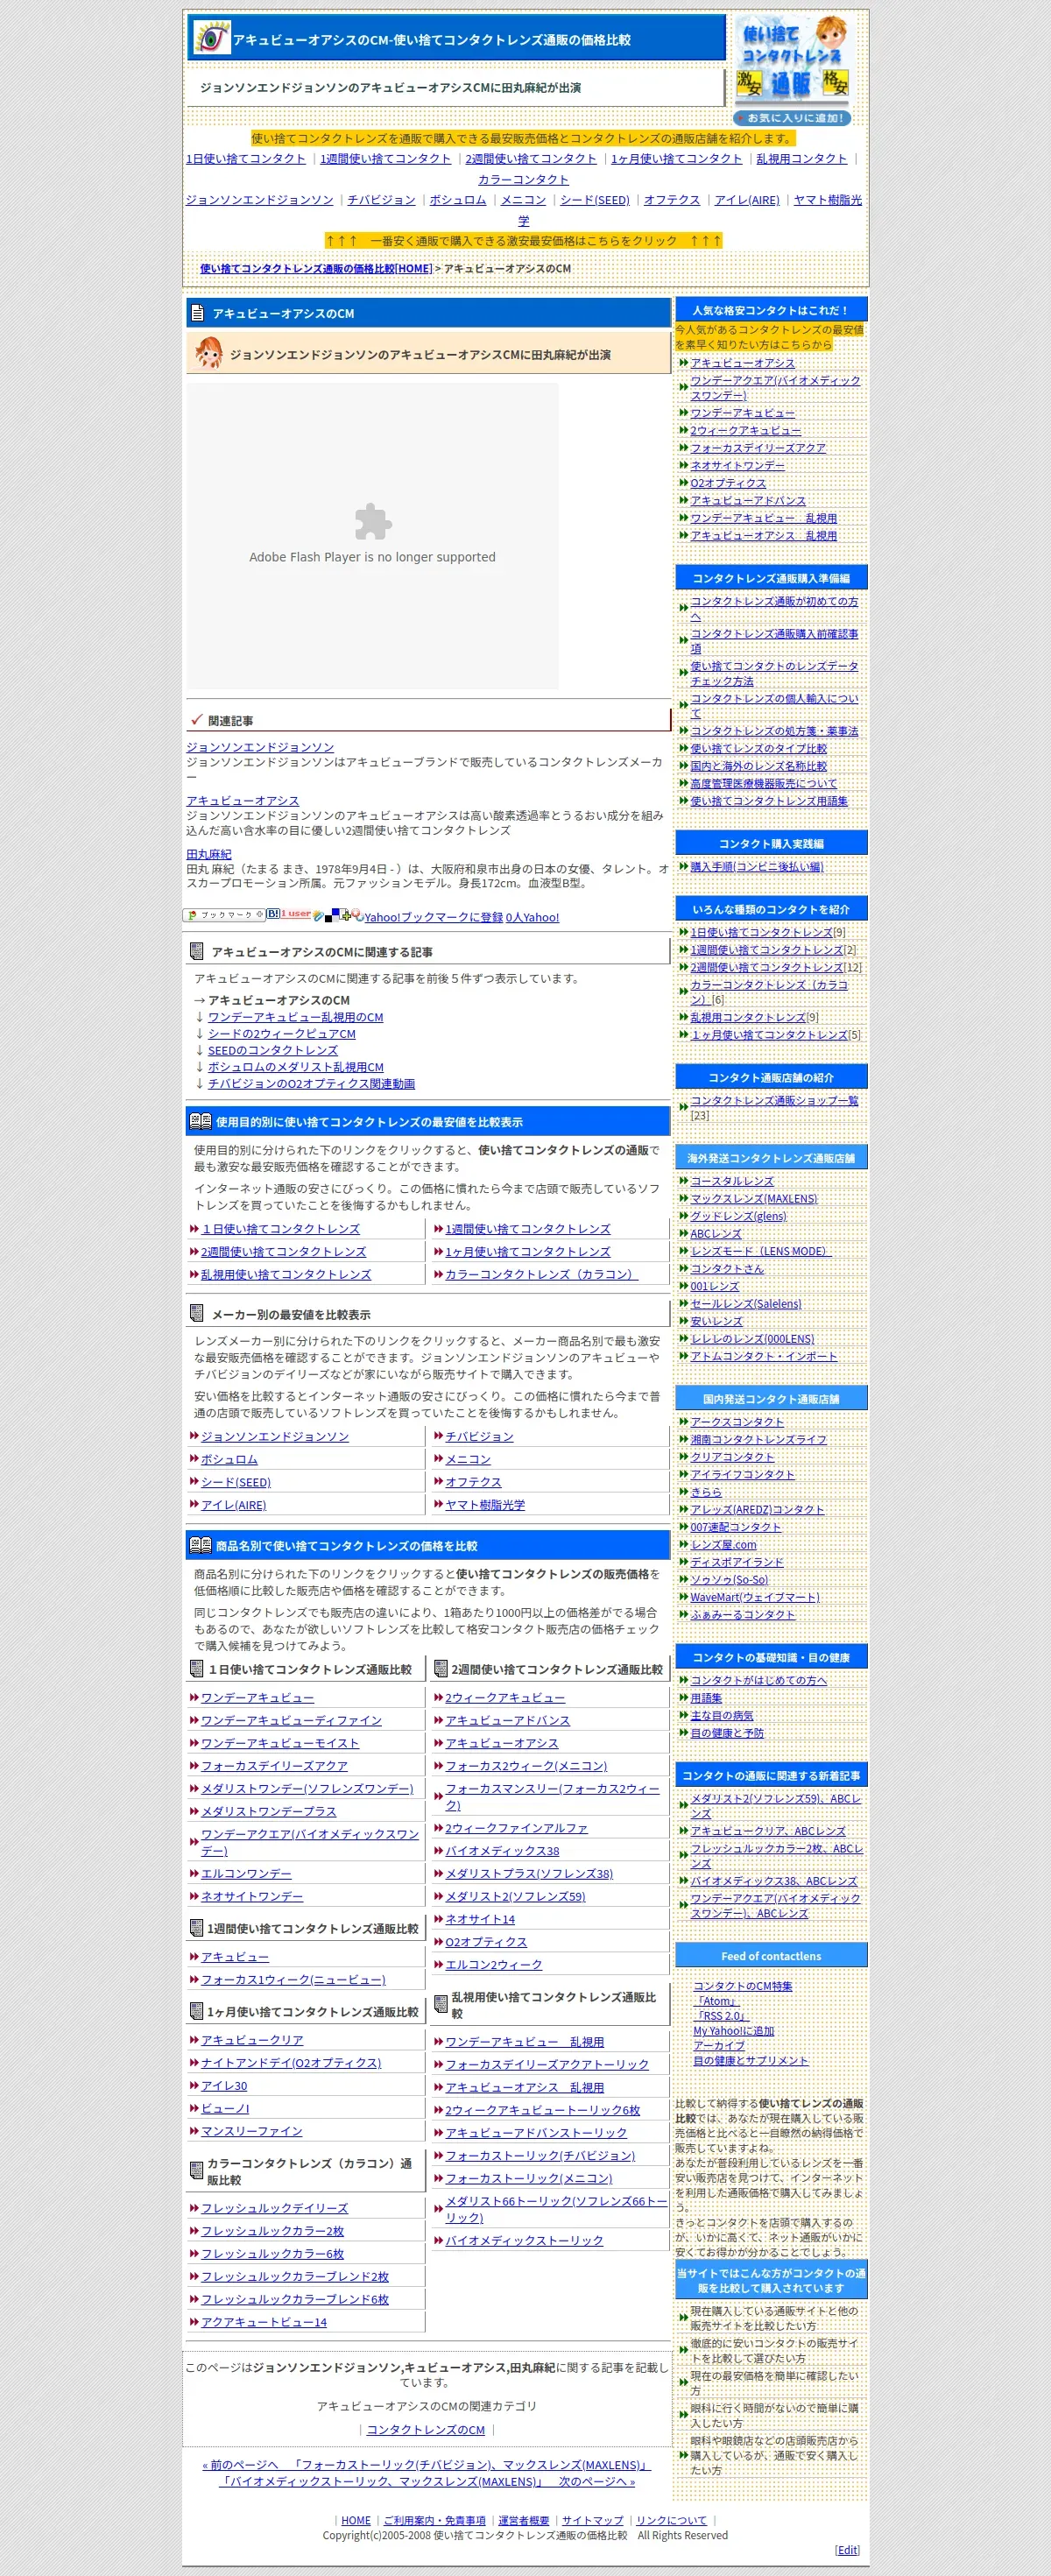Open アクアキュートビュー14 product link
The image size is (1051, 2576).
pyautogui.click(x=263, y=2321)
